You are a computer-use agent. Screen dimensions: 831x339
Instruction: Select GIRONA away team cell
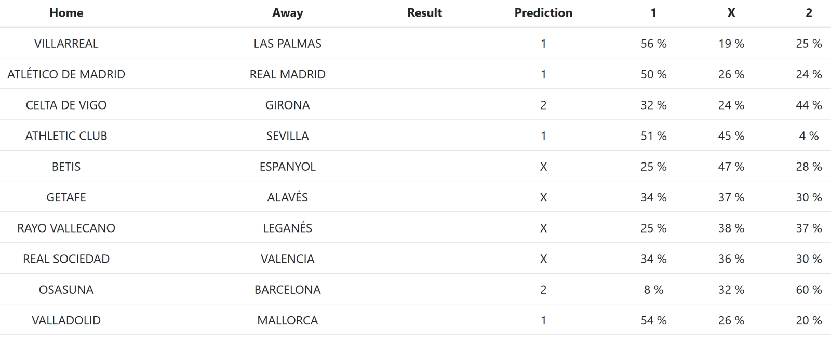coord(287,105)
